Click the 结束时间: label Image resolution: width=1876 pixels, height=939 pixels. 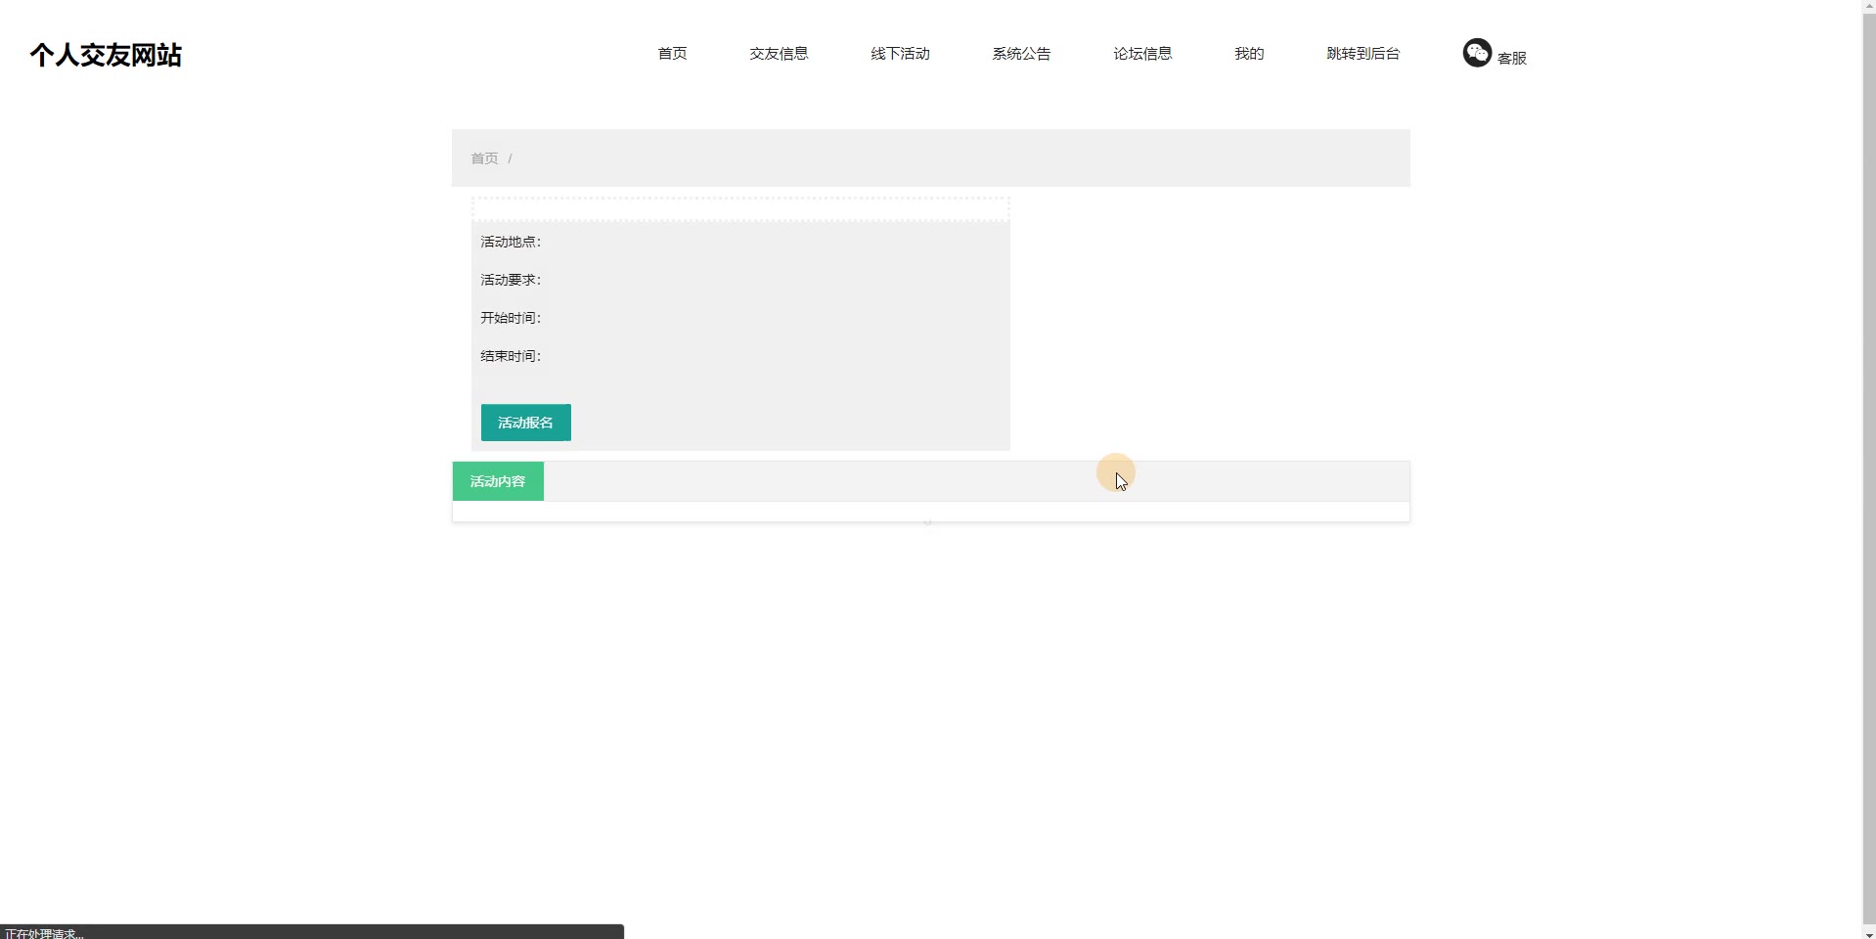click(511, 356)
